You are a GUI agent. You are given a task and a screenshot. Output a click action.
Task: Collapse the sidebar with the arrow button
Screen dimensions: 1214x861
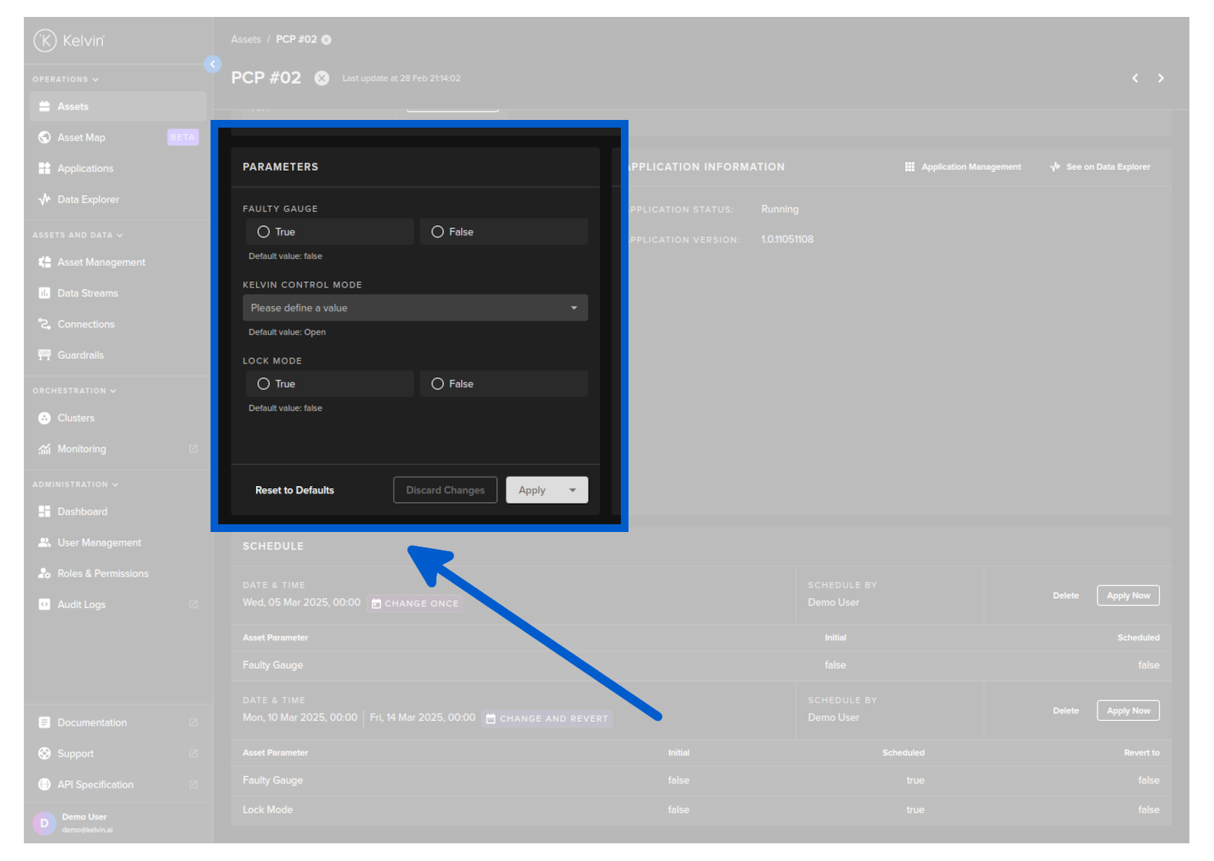(213, 65)
